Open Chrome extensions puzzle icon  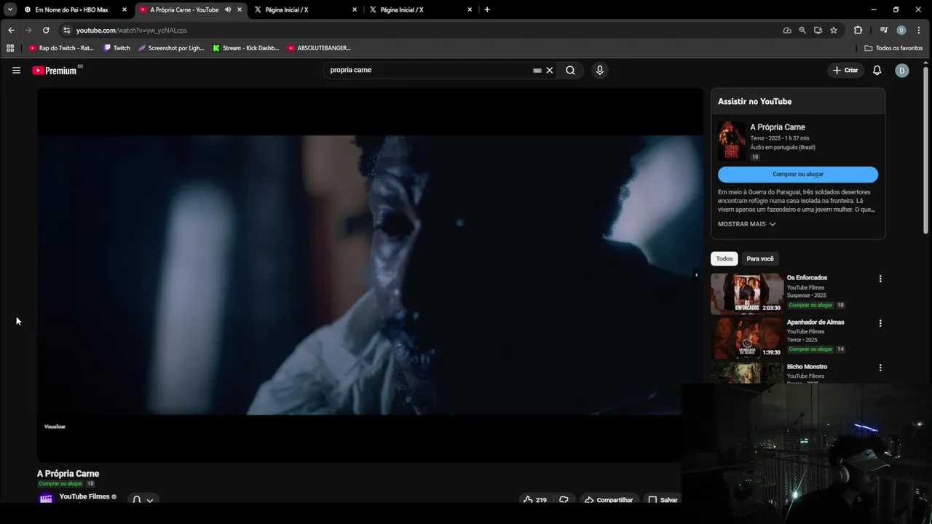858,31
